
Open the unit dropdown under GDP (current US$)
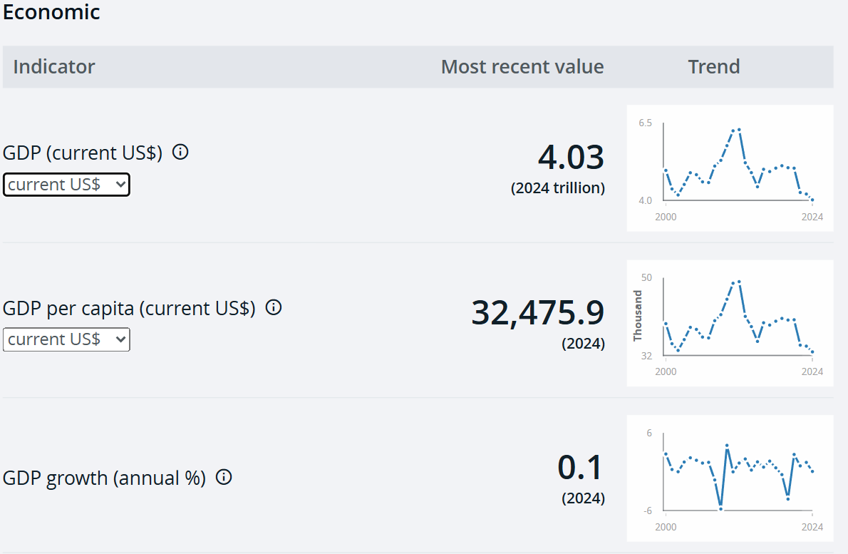tap(66, 185)
